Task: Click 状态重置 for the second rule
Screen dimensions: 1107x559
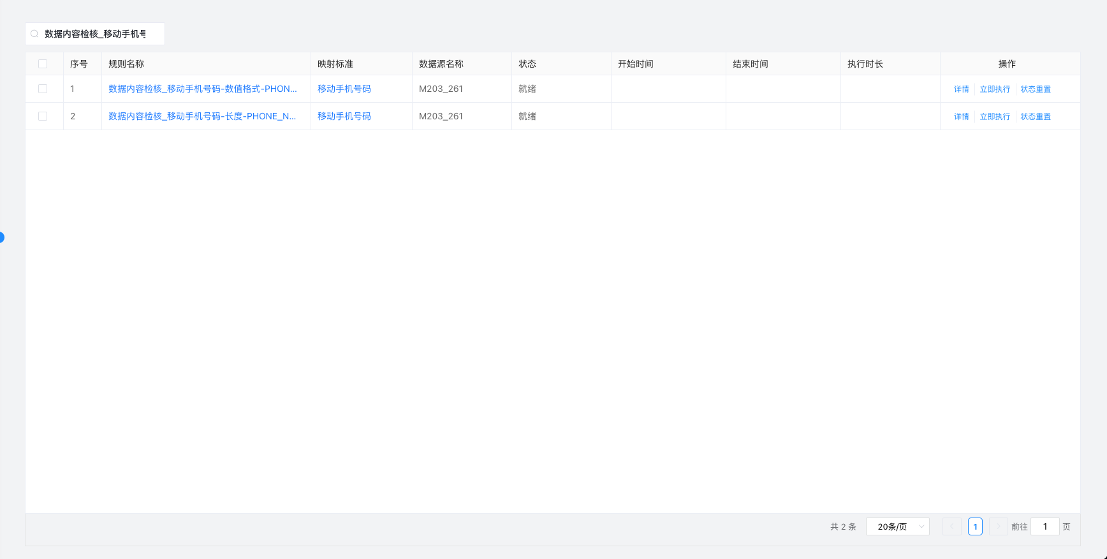Action: tap(1035, 117)
